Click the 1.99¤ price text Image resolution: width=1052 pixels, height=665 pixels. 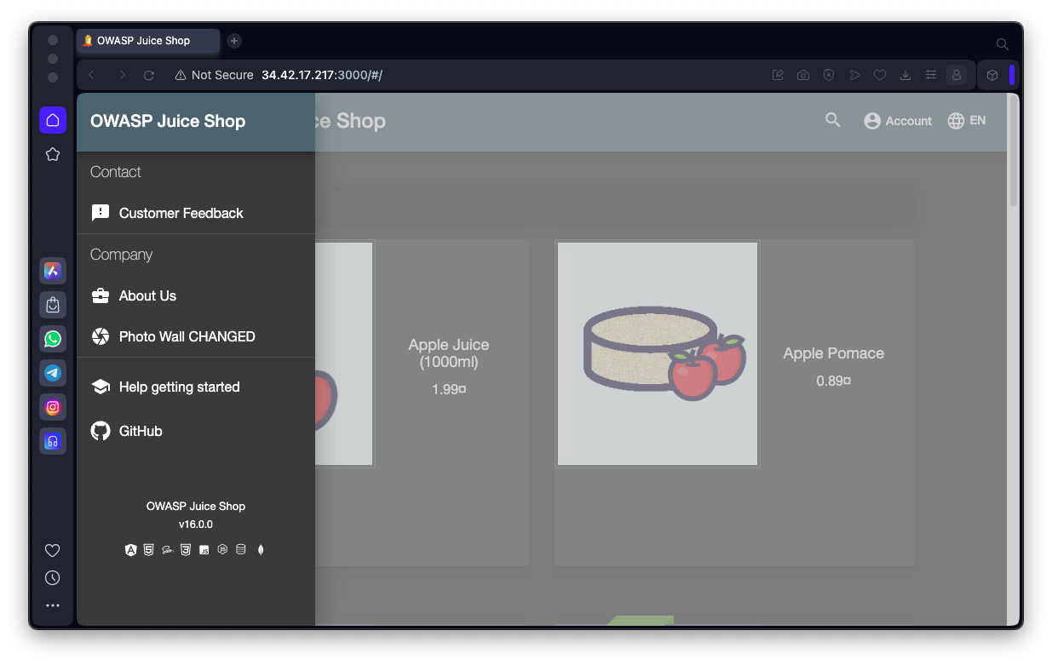pyautogui.click(x=449, y=389)
